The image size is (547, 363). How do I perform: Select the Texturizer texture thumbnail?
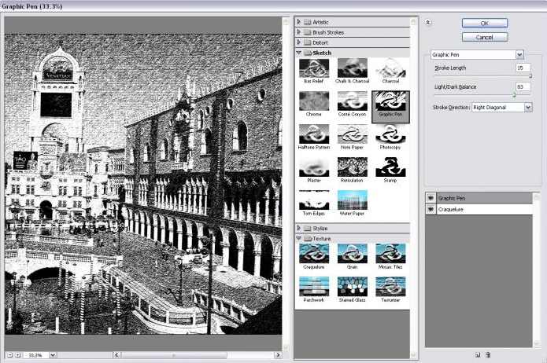coord(390,287)
